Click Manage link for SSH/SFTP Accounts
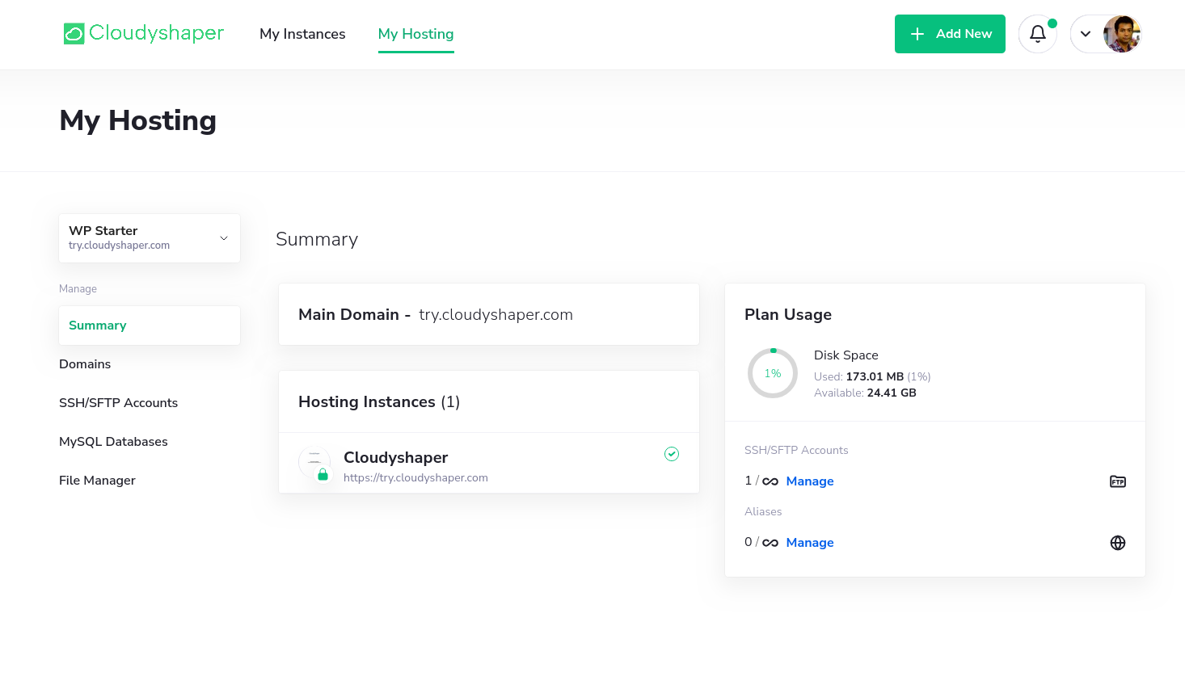The width and height of the screenshot is (1185, 689). click(809, 481)
